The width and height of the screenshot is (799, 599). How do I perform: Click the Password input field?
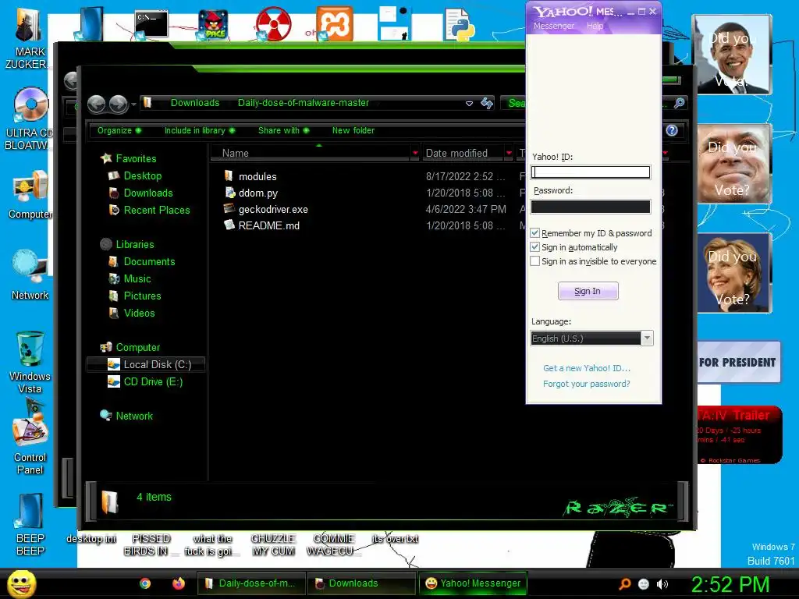(x=590, y=206)
